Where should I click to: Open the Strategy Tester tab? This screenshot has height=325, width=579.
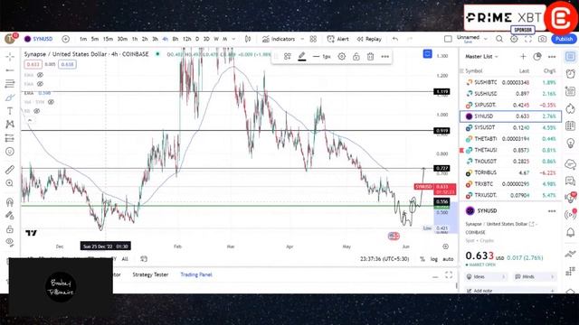click(x=150, y=274)
